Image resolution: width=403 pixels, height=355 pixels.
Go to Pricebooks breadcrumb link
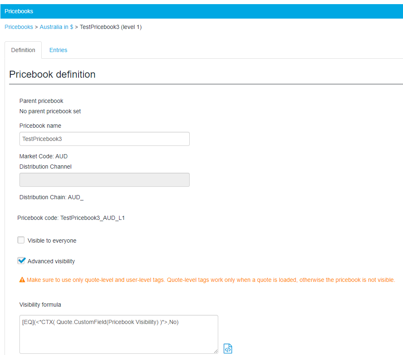(x=19, y=27)
